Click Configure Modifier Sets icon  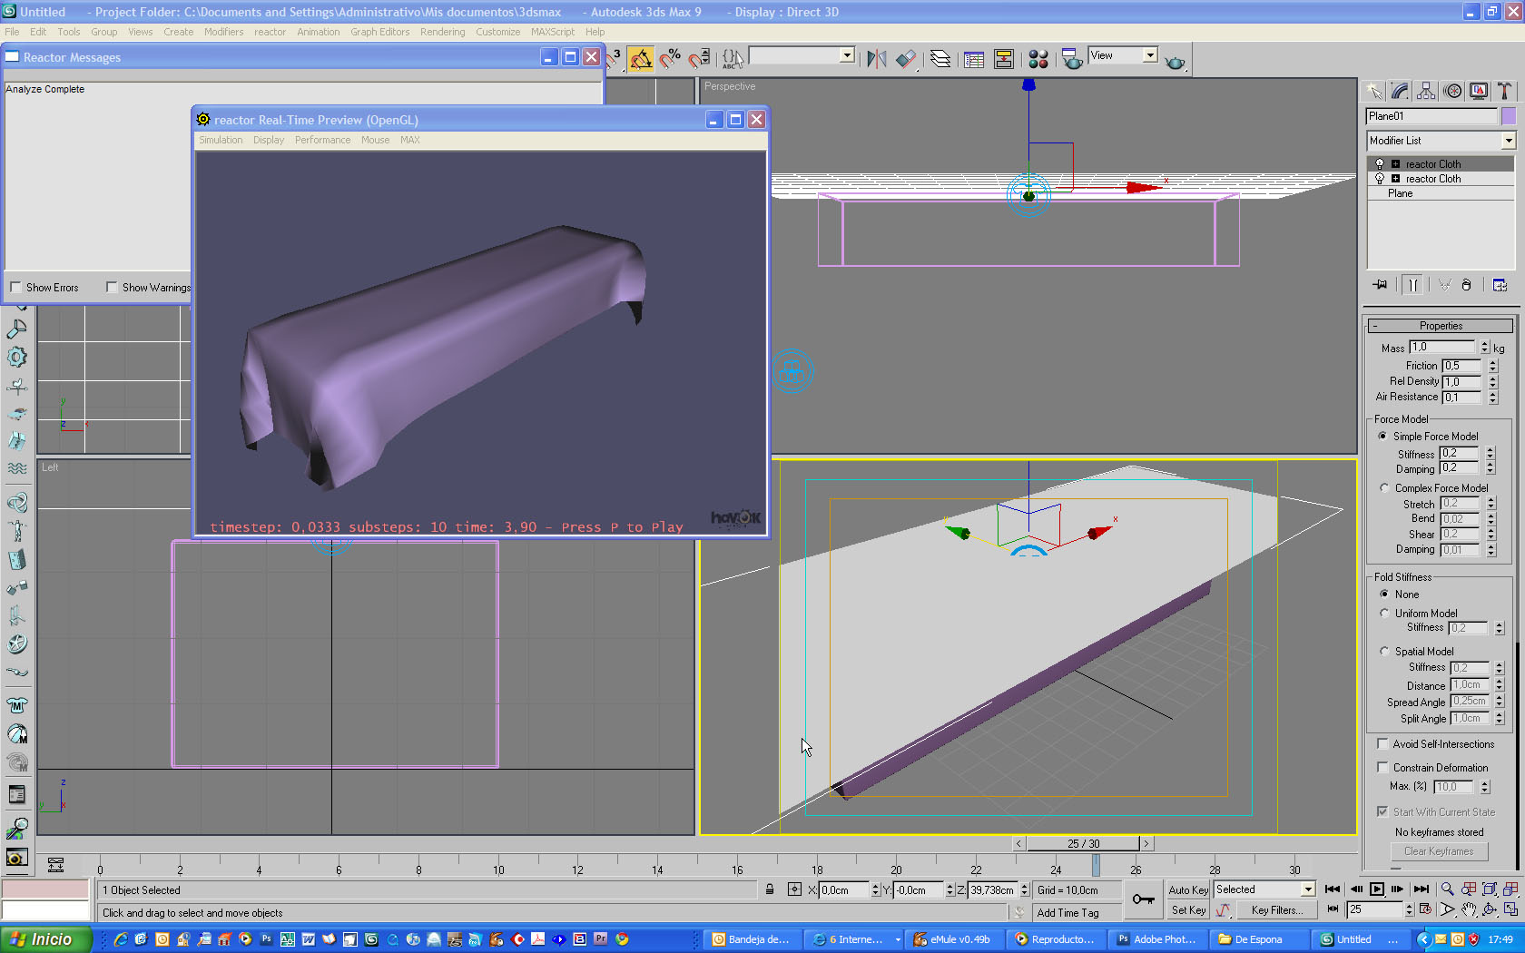coord(1500,285)
